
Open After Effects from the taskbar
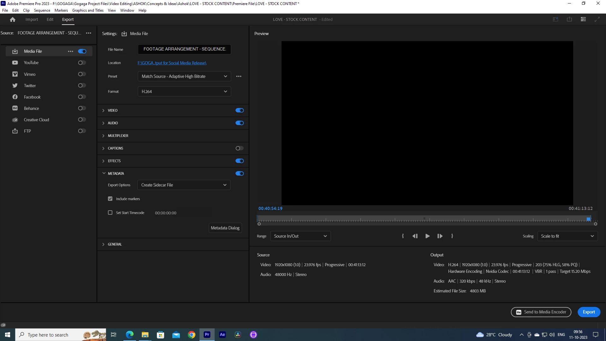tap(222, 335)
